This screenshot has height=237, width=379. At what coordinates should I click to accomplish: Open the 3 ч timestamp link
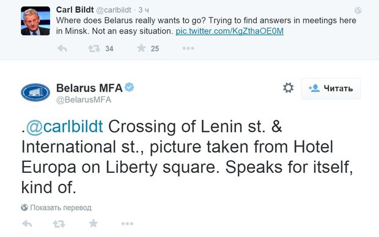point(144,10)
